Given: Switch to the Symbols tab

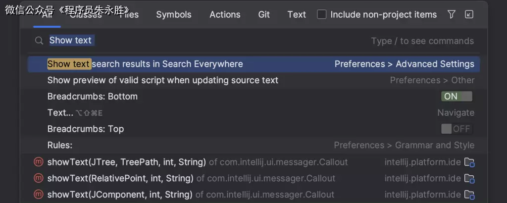Looking at the screenshot, I should point(173,14).
